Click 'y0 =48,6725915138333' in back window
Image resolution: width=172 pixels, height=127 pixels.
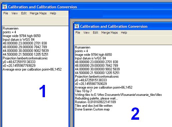[x=19, y=62]
